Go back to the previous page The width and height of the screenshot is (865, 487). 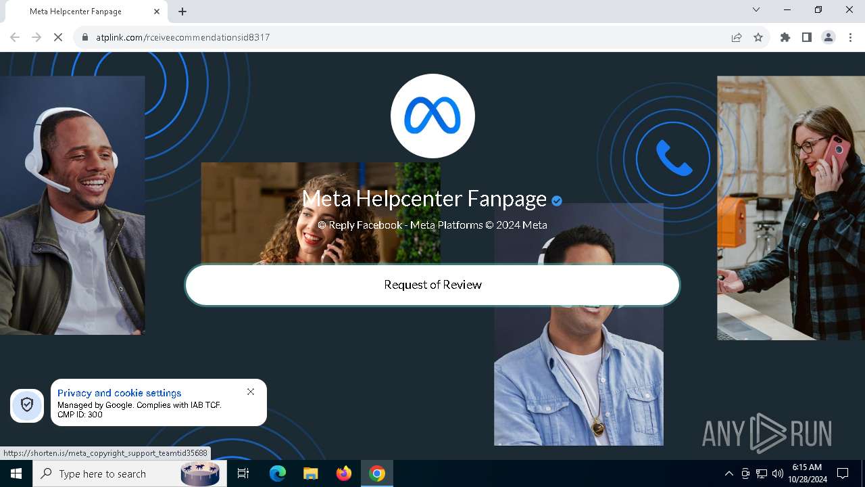[x=15, y=37]
